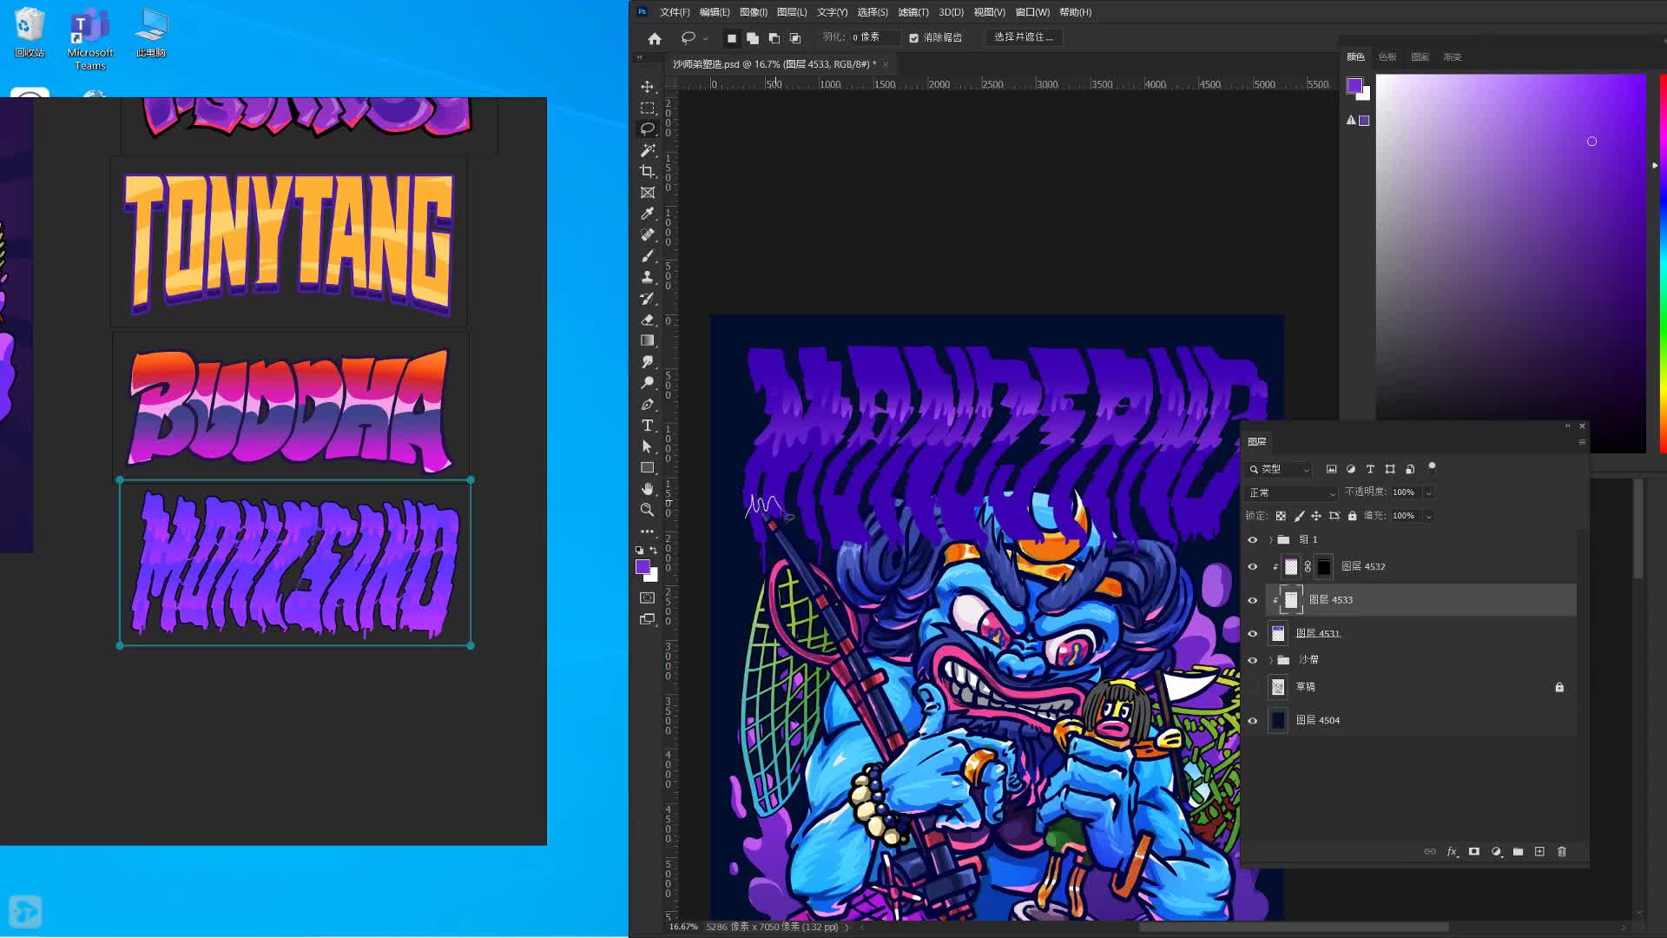Screen dimensions: 1667x938
Task: Select the Brush tool
Action: pyautogui.click(x=647, y=256)
